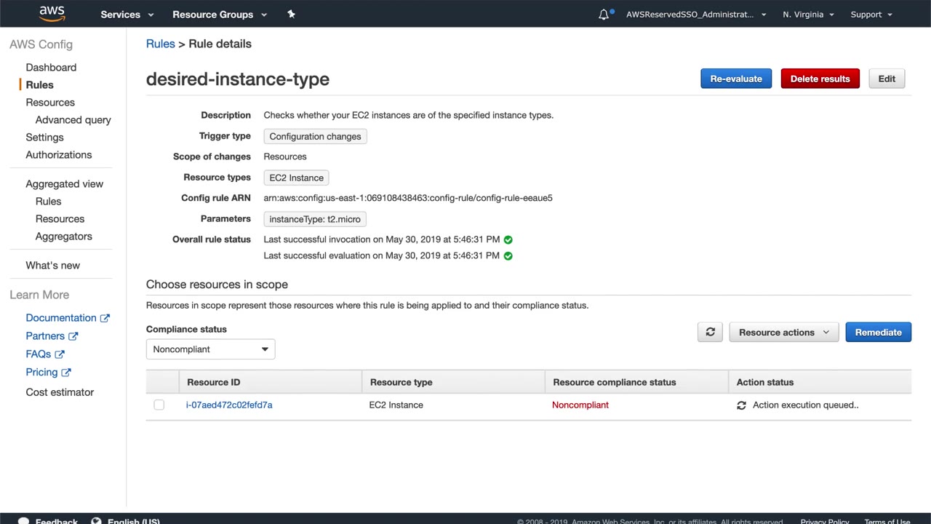Click the blue Remediate button
Image resolution: width=931 pixels, height=524 pixels.
[878, 332]
